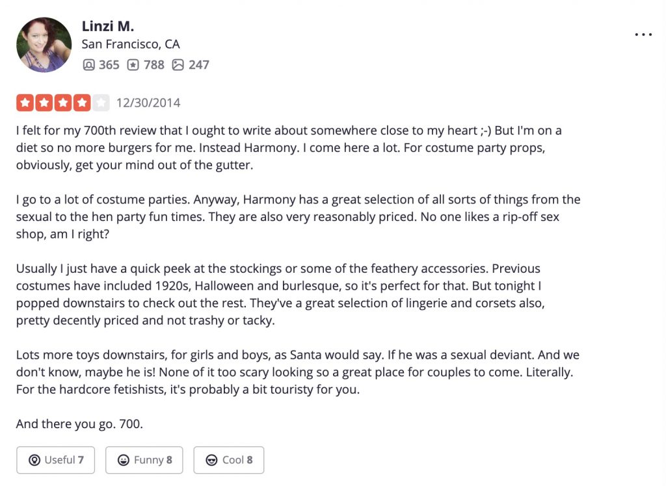Click the friends count icon

click(x=88, y=65)
